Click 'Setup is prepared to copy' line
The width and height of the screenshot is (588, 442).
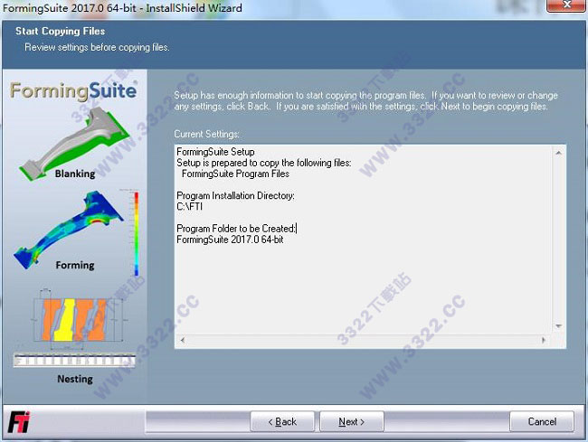(x=264, y=163)
